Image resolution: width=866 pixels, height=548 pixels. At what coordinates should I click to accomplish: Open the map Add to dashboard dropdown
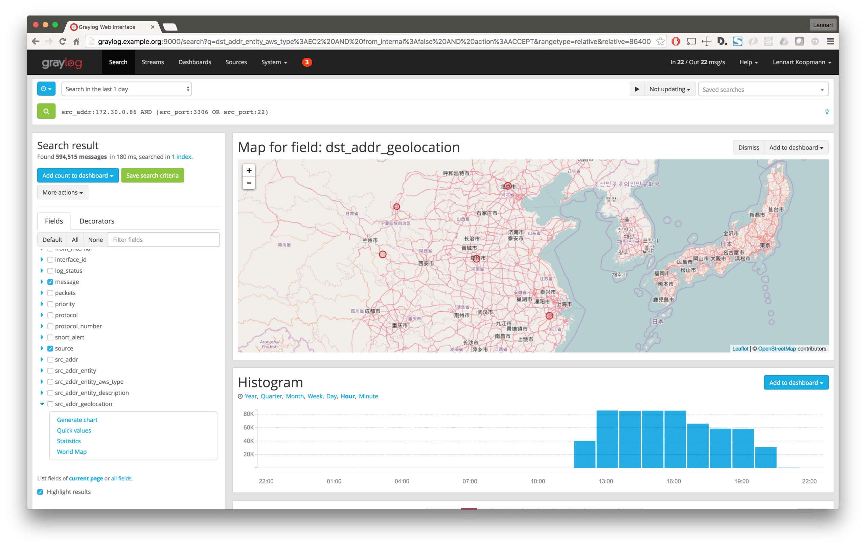(796, 147)
